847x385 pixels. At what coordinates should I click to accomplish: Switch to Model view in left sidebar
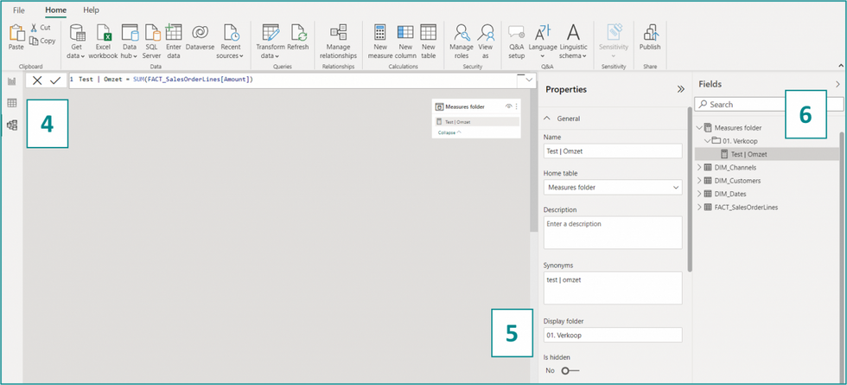click(x=11, y=125)
